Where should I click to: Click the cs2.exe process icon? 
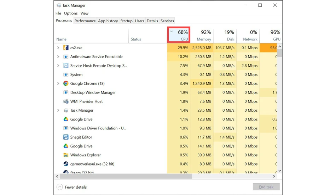point(66,48)
